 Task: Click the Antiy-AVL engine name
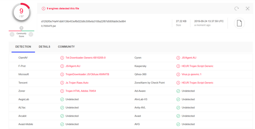(140, 108)
